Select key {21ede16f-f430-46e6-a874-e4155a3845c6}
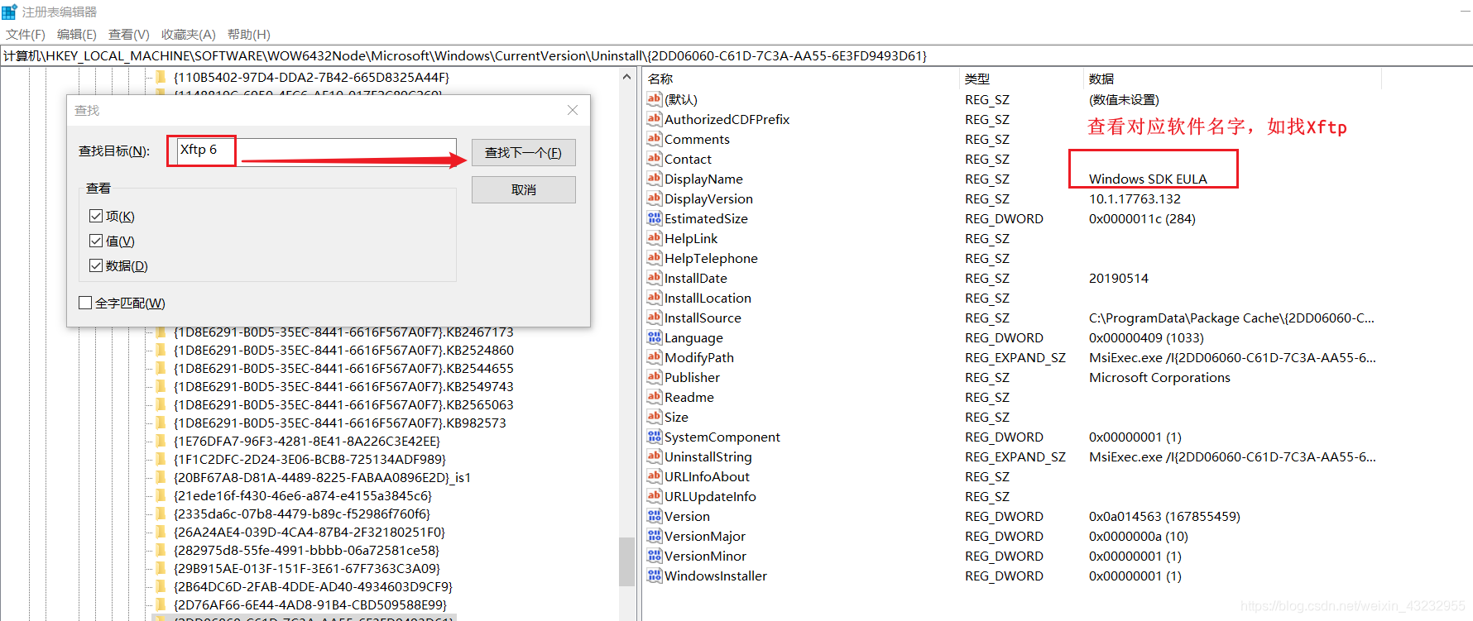 (x=303, y=495)
